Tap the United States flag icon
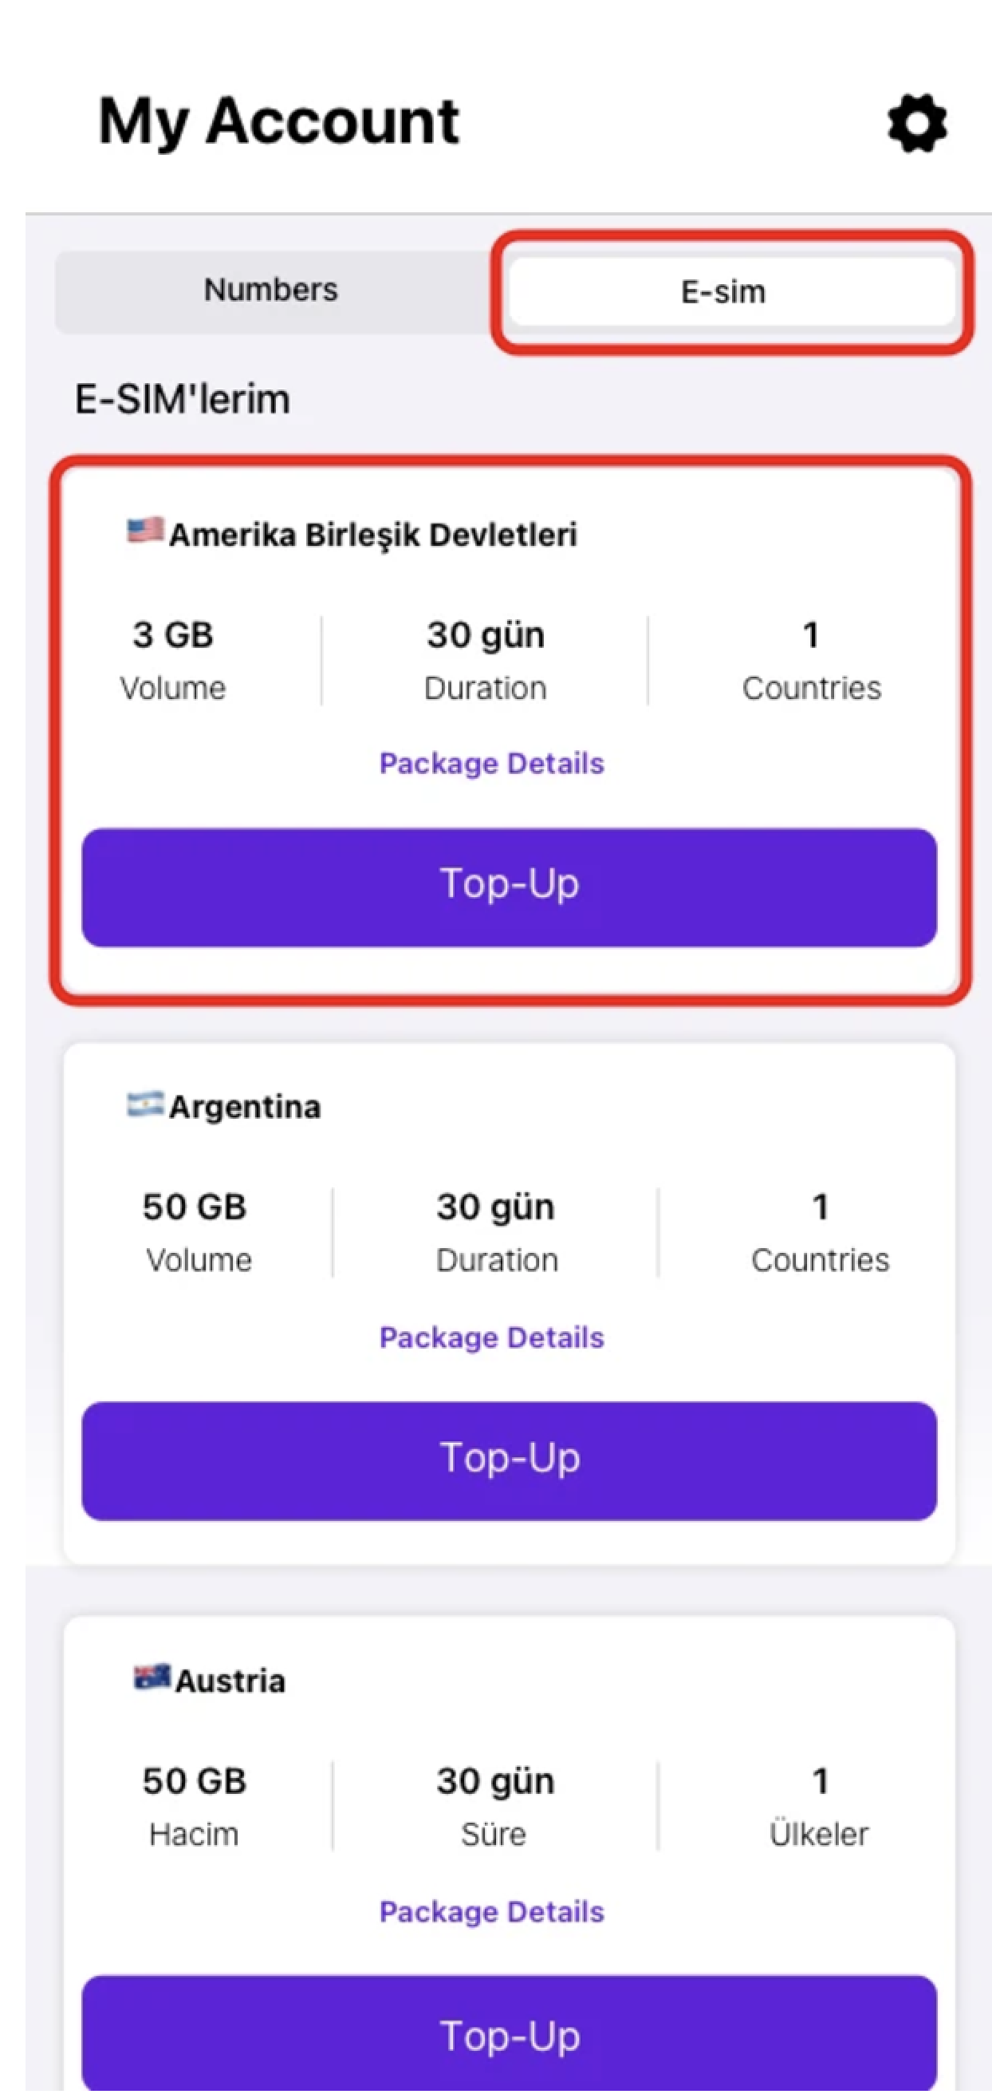Image resolution: width=992 pixels, height=2094 pixels. 145,531
